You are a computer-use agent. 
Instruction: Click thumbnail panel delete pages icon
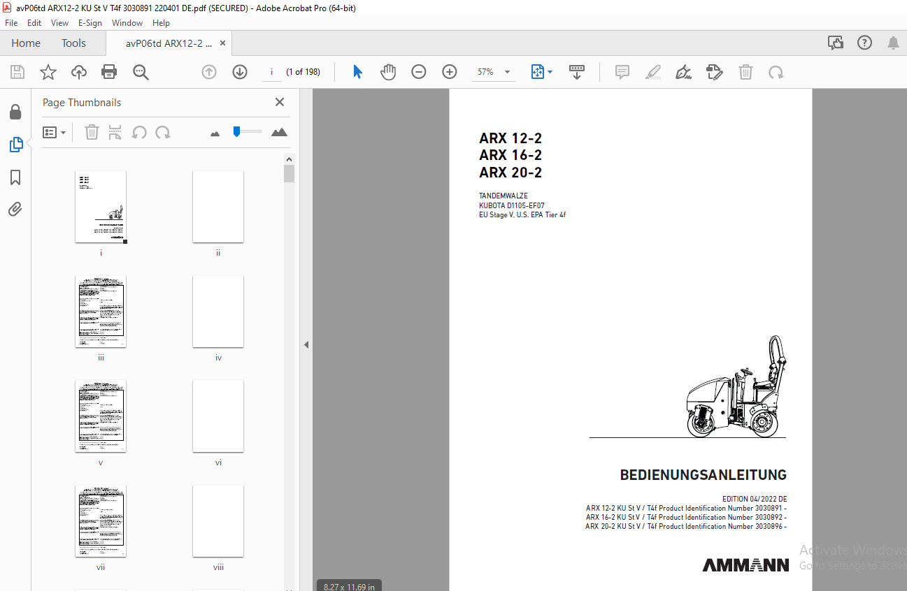pos(92,132)
